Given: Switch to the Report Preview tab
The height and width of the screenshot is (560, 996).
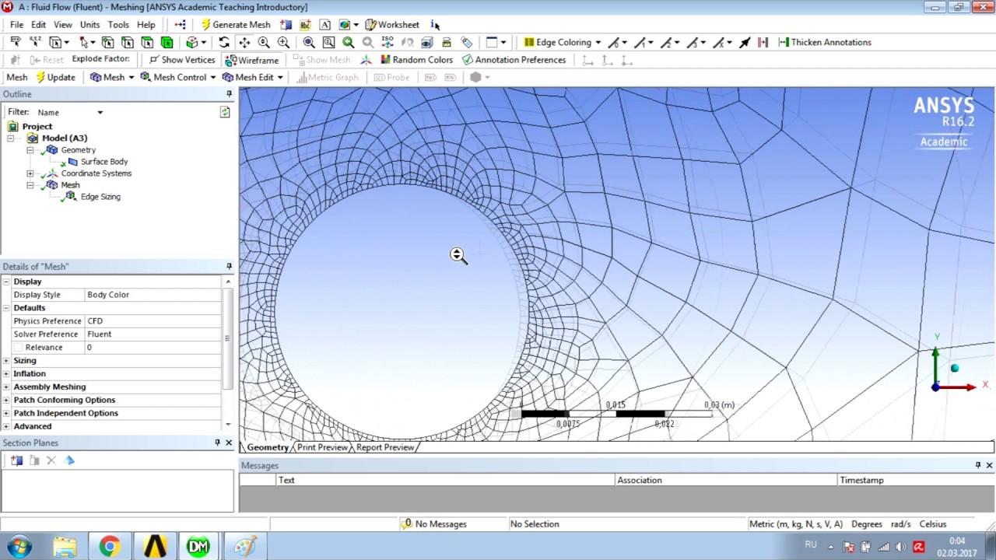Looking at the screenshot, I should (x=385, y=447).
